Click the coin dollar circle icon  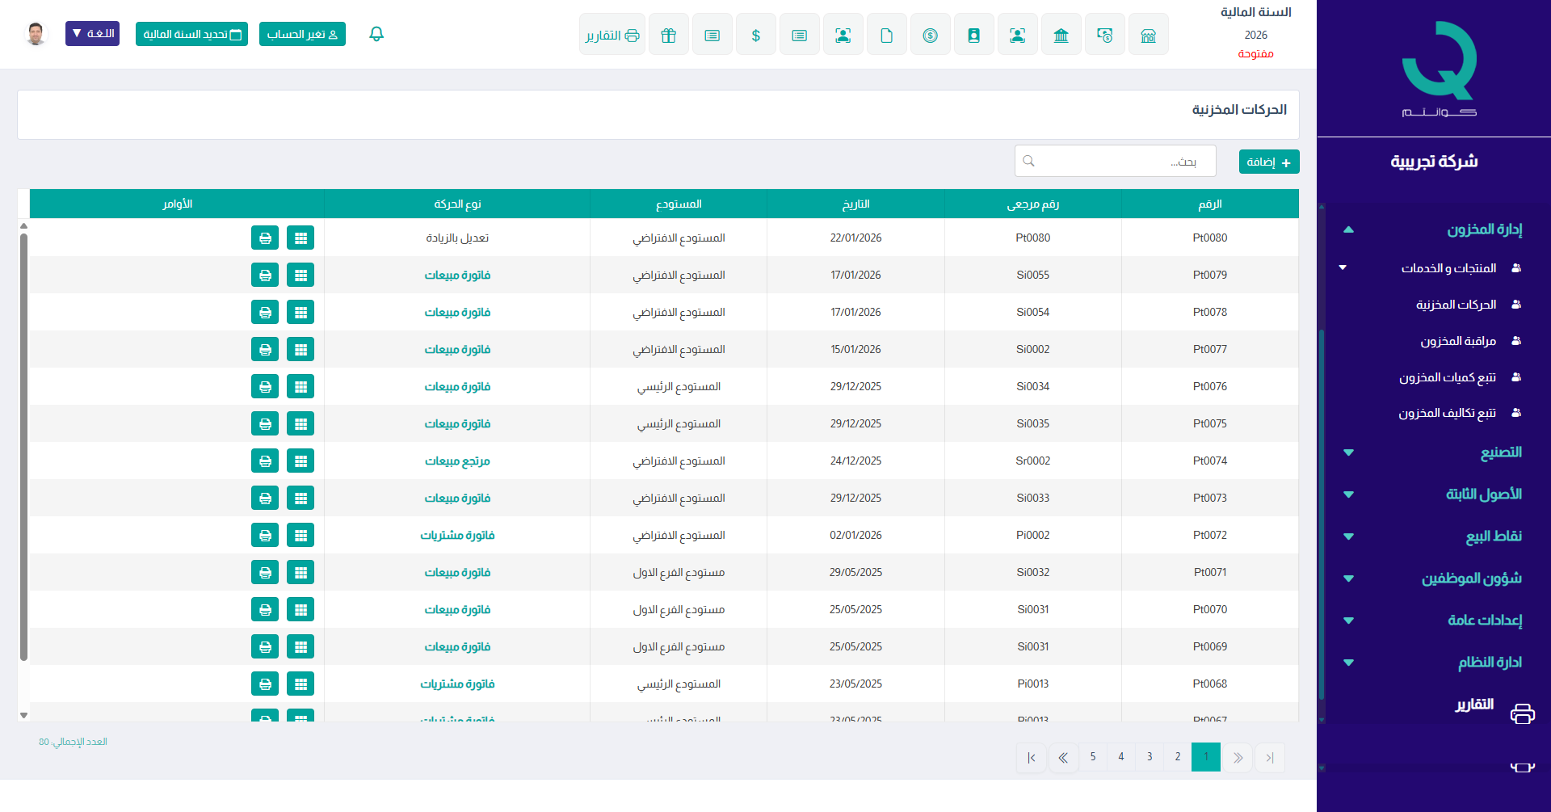pos(930,35)
